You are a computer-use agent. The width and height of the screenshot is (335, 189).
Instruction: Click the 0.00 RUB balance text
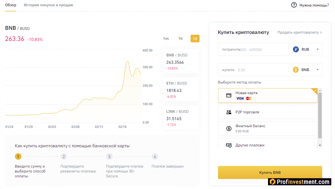(x=242, y=131)
